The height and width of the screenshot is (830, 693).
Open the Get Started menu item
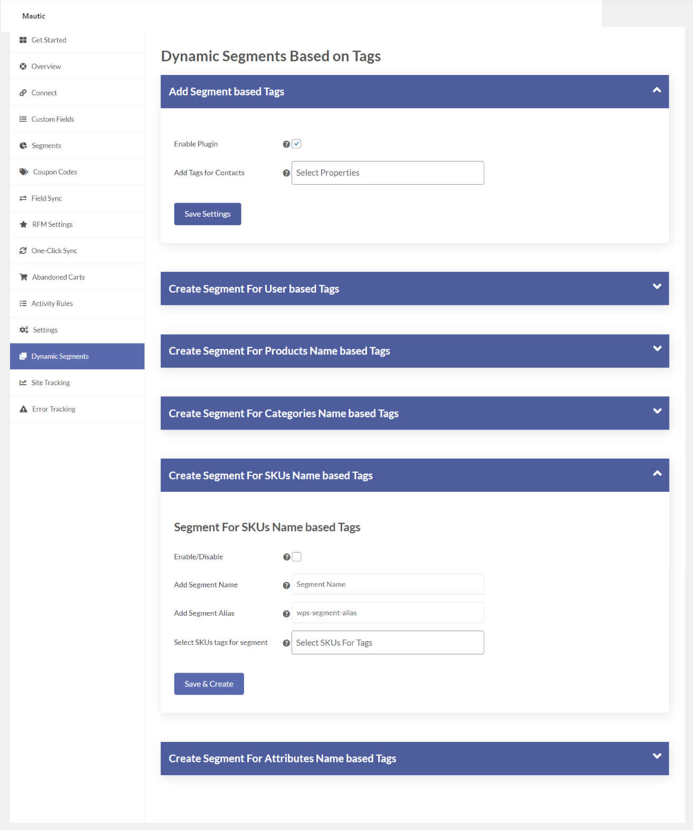point(77,40)
